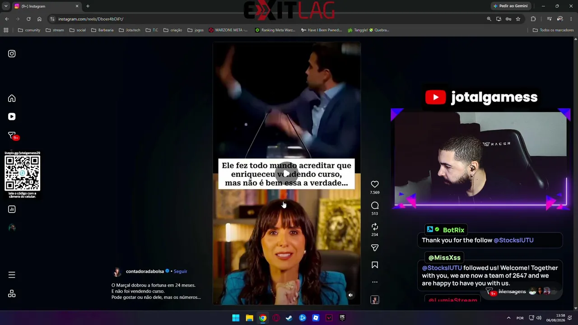Open the criação bookmarks folder

172,30
